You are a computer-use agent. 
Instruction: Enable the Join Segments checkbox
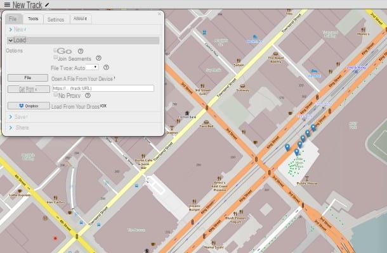(55, 58)
